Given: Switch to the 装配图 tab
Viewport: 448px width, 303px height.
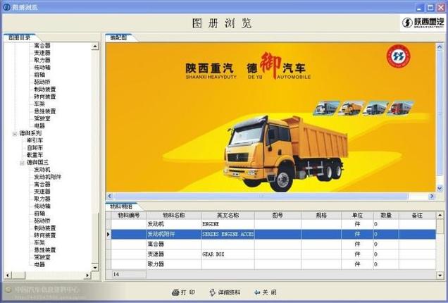Looking at the screenshot, I should [118, 38].
